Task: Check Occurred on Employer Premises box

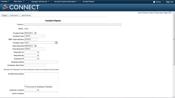Action: pos(25,87)
